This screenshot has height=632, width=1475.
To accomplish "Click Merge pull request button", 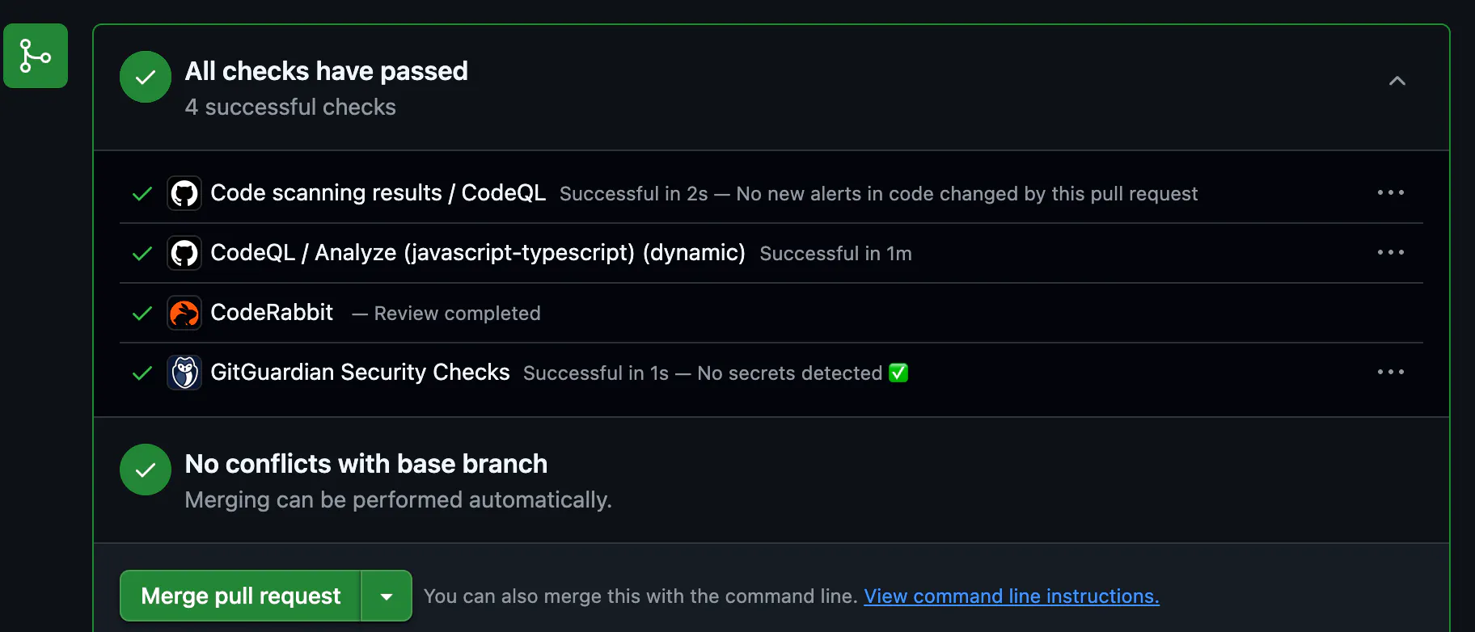I will coord(240,596).
